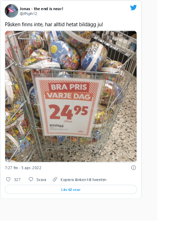
Task: Click the Svara reply label
Action: pos(41,180)
